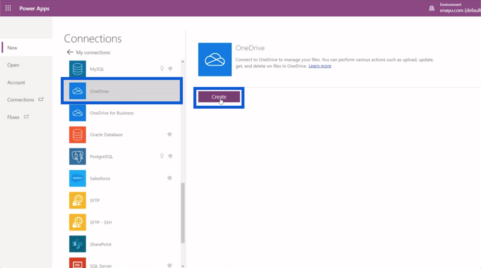
Task: Click PostgreSQL lightbulb preview icon
Action: [x=162, y=156]
